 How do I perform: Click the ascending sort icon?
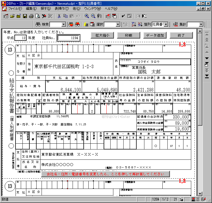click(134, 24)
